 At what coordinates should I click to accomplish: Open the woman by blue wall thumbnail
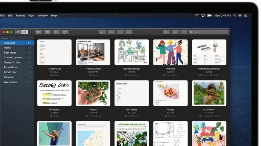(x=54, y=134)
